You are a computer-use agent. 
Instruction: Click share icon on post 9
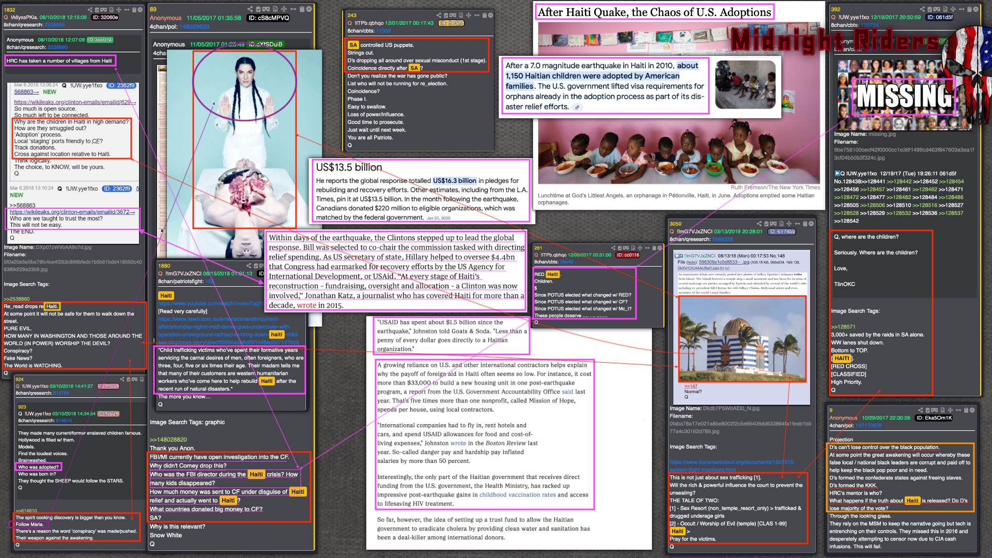pyautogui.click(x=921, y=410)
